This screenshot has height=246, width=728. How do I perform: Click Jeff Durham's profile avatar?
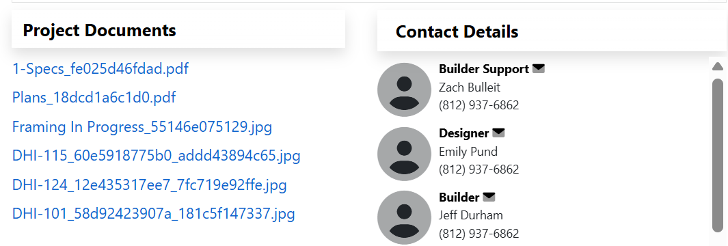click(405, 218)
